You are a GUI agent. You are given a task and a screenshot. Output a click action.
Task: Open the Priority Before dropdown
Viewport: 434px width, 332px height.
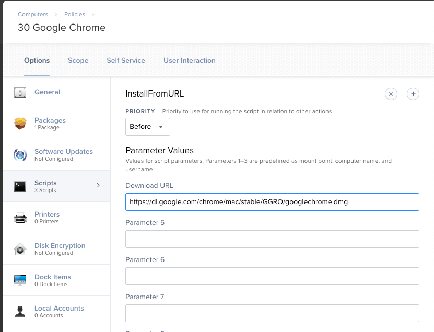click(x=147, y=127)
